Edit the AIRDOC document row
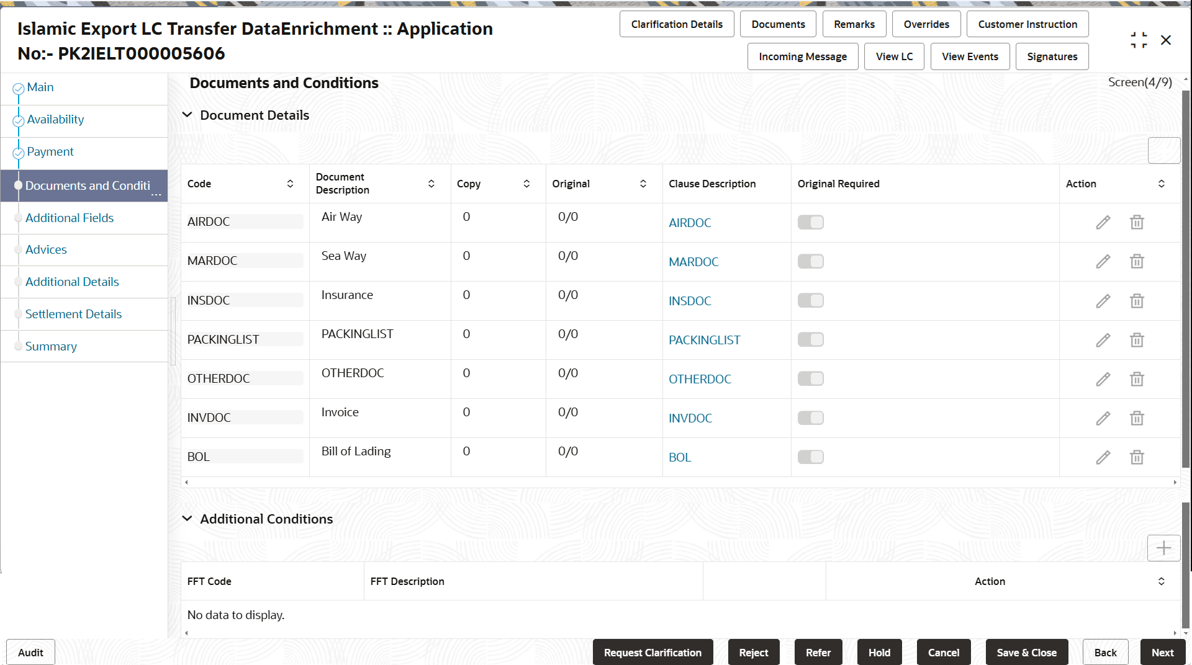Screen dimensions: 1192x665 click(x=1103, y=222)
